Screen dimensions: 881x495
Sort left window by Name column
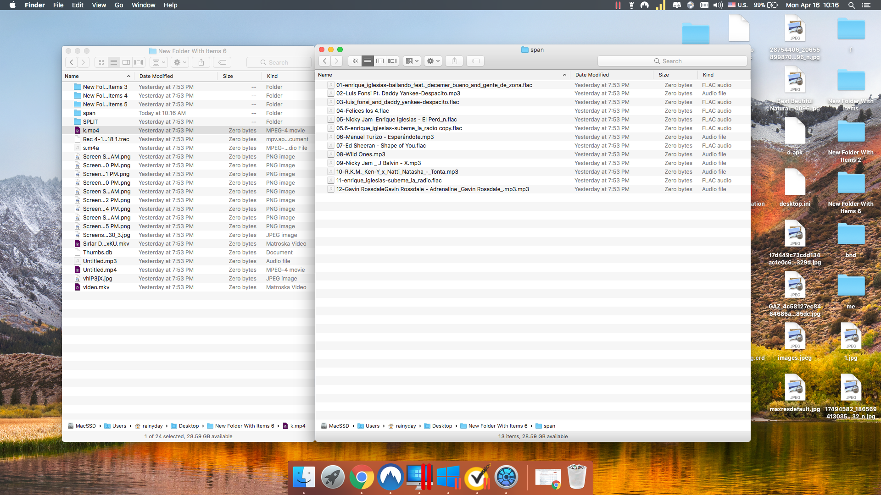98,76
